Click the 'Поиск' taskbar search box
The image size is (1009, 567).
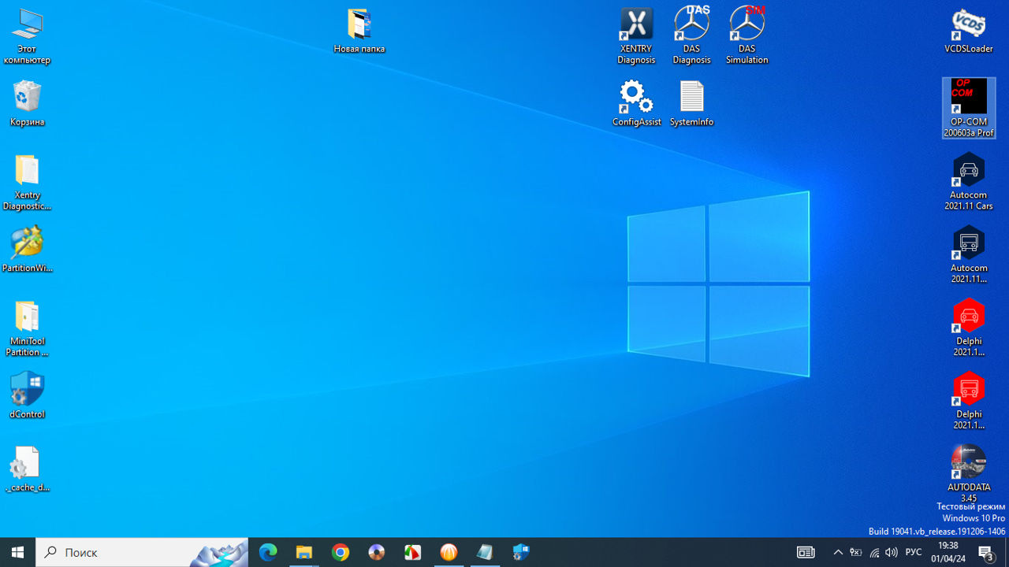point(143,552)
